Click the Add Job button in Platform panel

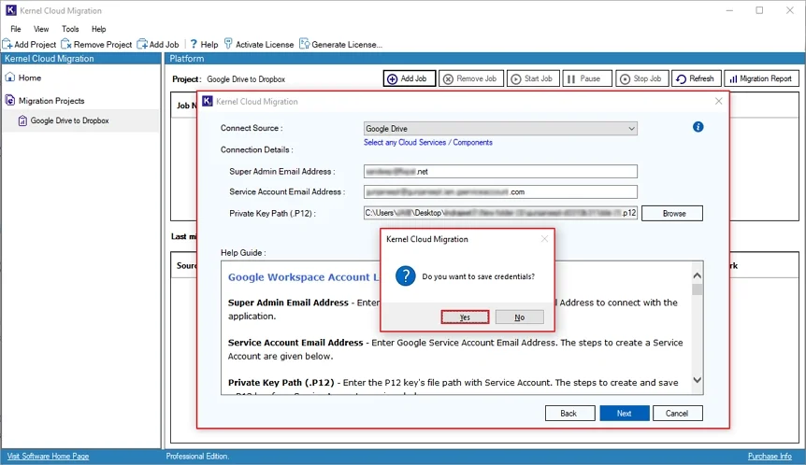click(410, 78)
